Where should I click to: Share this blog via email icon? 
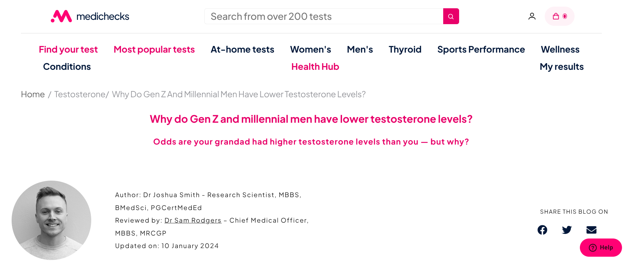click(591, 230)
